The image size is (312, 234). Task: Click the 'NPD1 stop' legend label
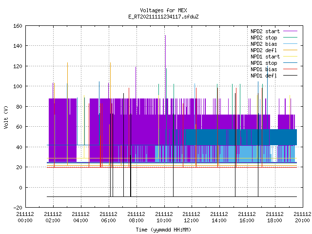coord(264,63)
